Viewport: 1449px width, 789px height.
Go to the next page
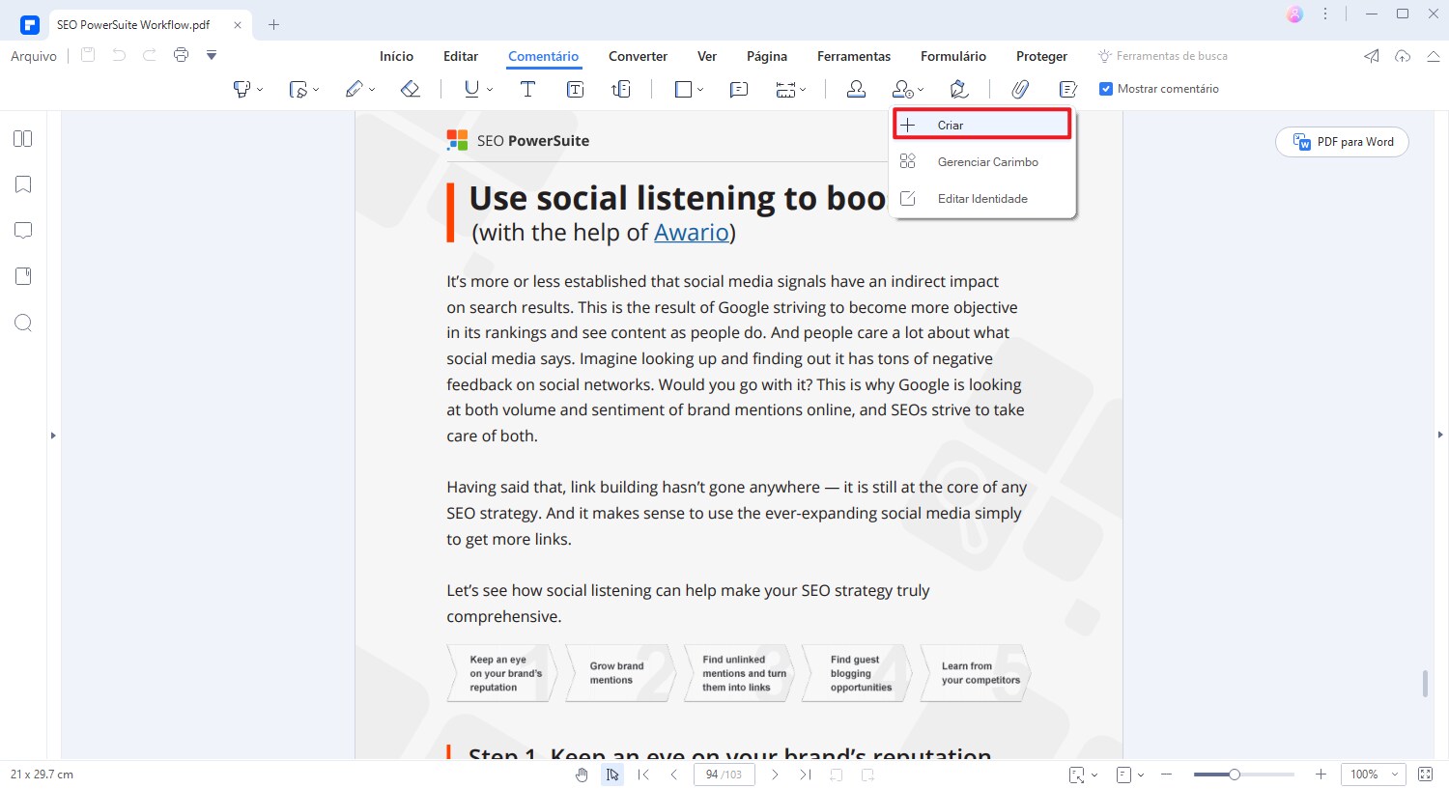(x=775, y=775)
